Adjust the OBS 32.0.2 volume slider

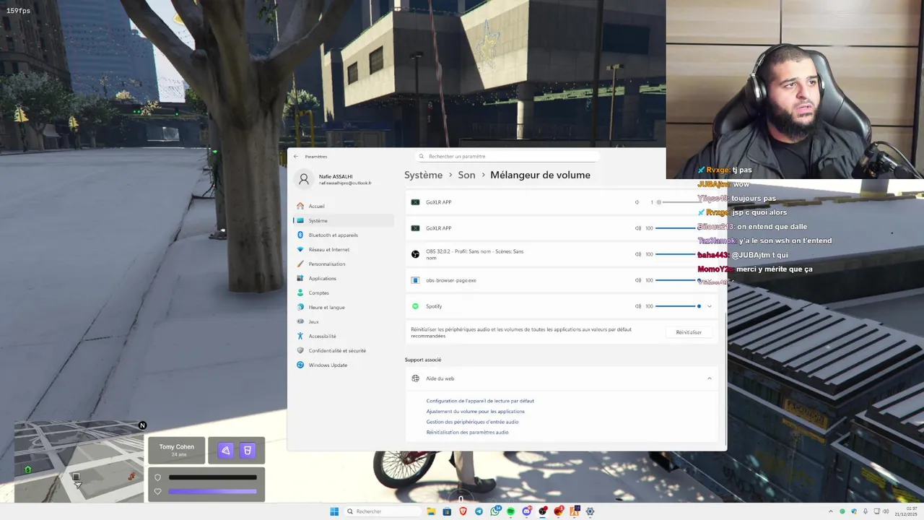click(678, 254)
